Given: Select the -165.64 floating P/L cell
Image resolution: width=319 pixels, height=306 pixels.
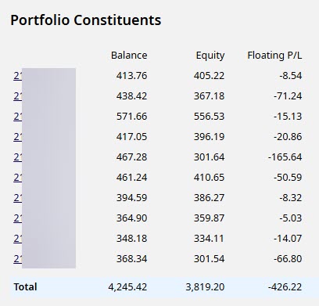Looking at the screenshot, I should click(285, 157).
